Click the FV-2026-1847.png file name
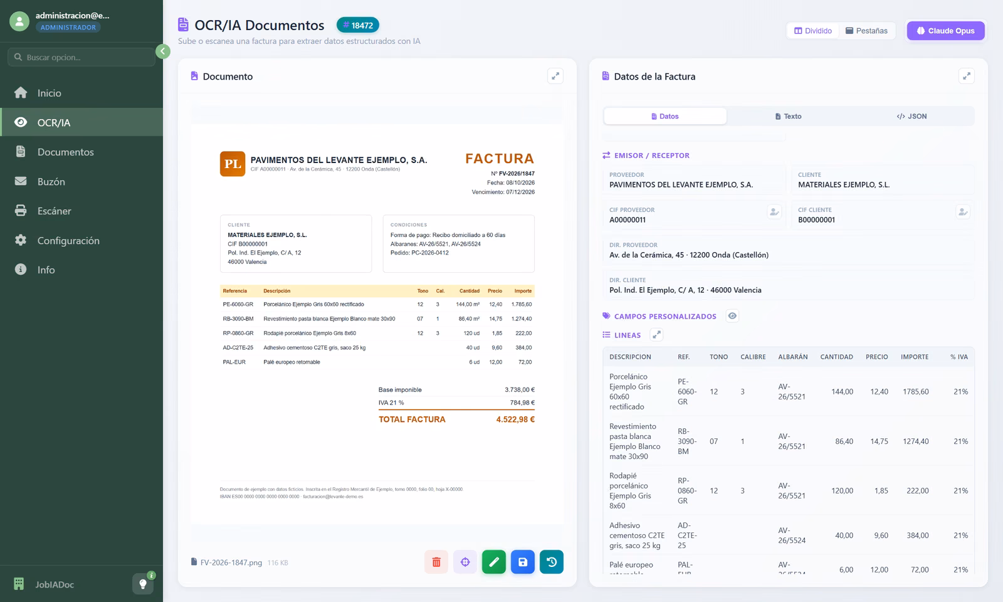This screenshot has height=602, width=1003. pos(231,562)
